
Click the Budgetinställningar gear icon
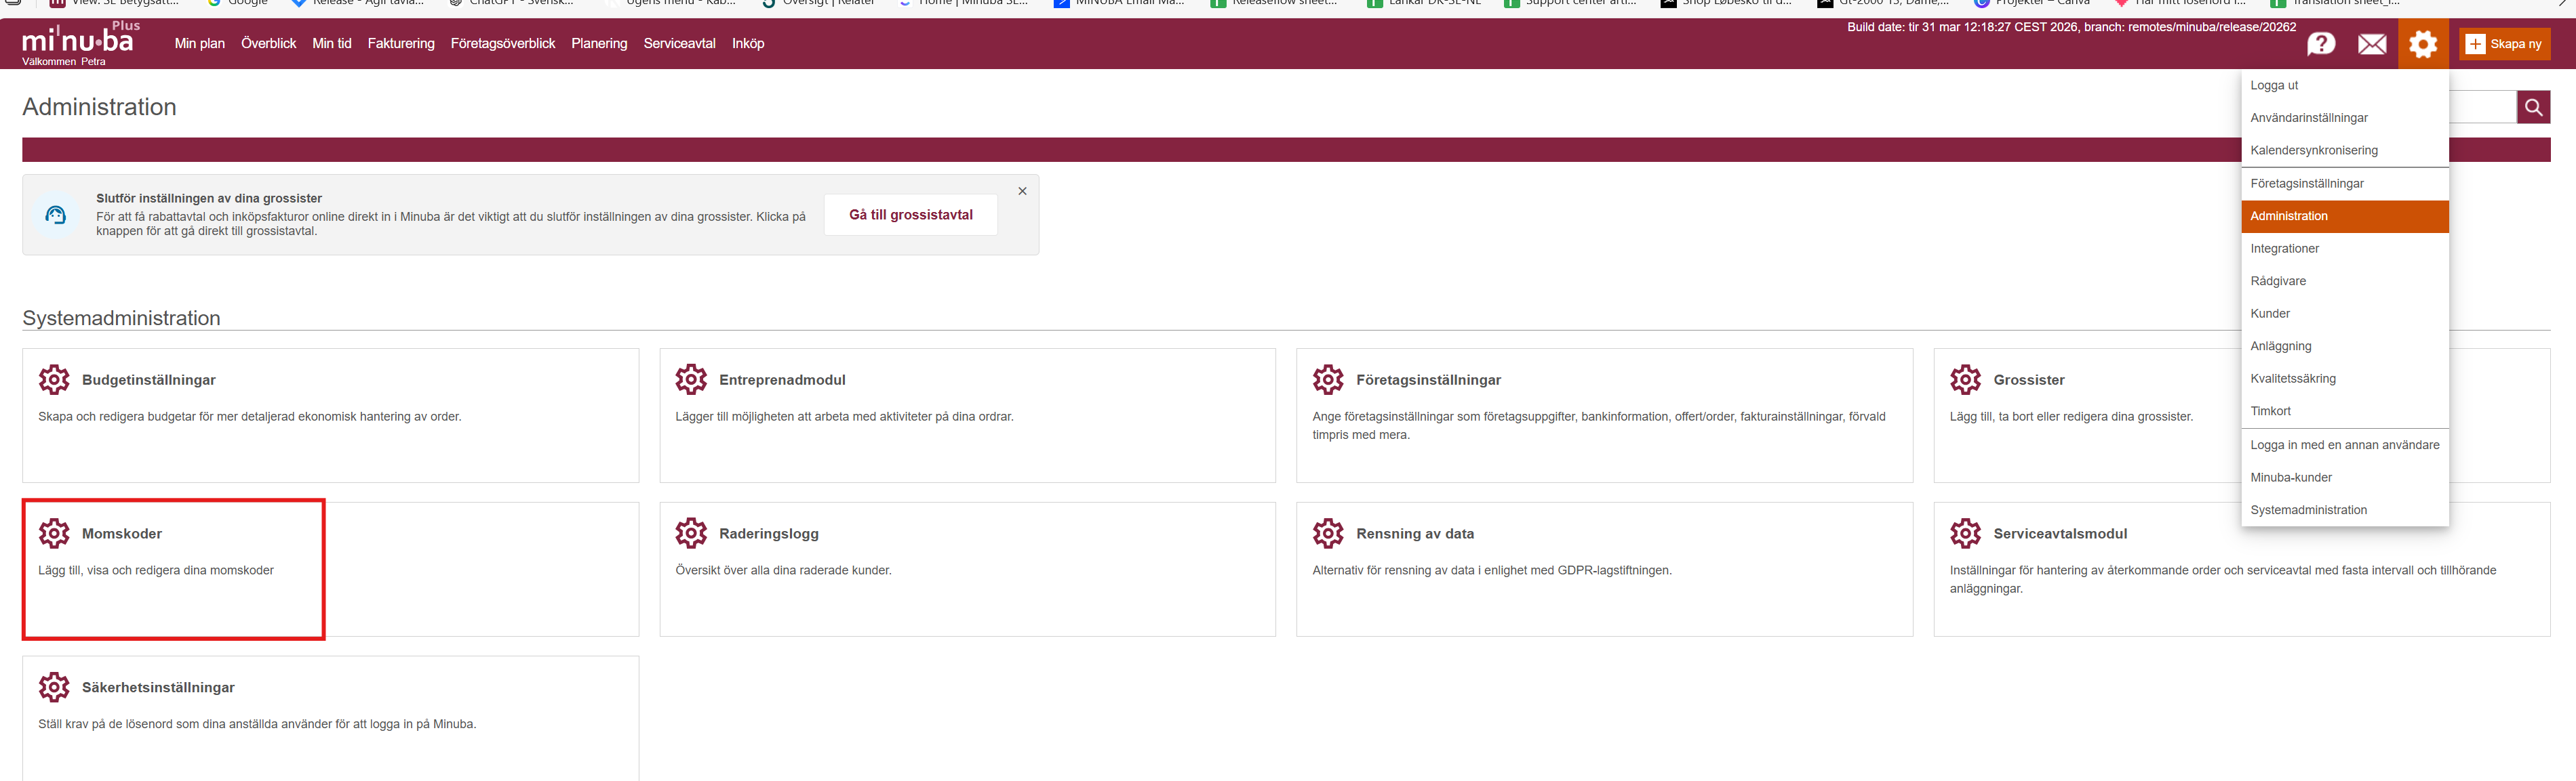(x=54, y=379)
